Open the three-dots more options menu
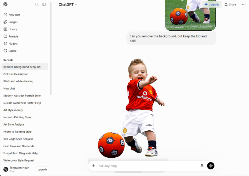249x176 pixels. point(244,4)
